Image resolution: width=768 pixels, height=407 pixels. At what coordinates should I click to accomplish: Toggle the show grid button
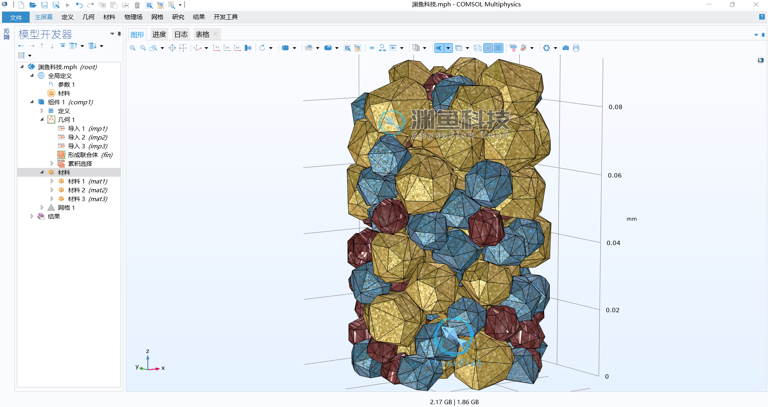(x=498, y=48)
